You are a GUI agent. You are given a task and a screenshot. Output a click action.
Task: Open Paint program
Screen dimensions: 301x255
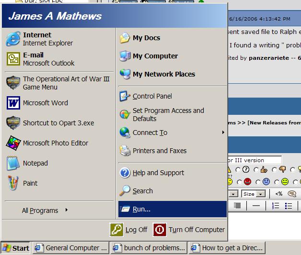coord(59,183)
